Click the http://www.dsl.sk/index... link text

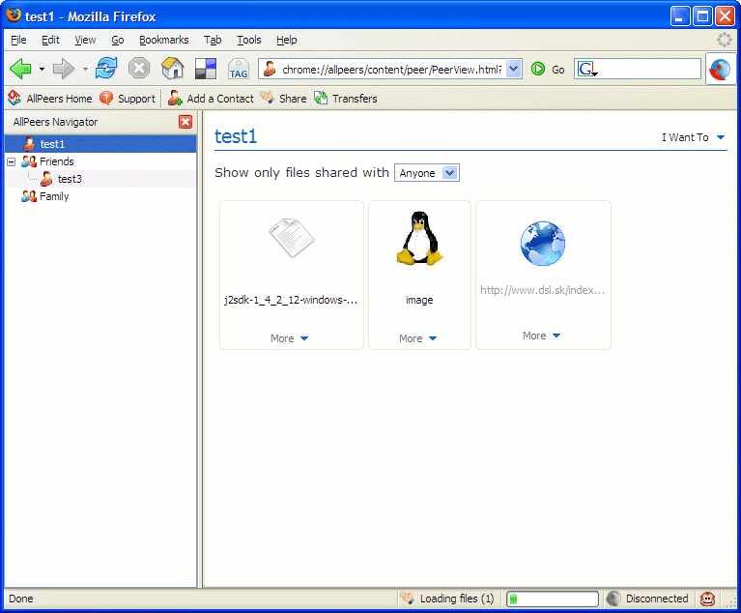tap(543, 290)
